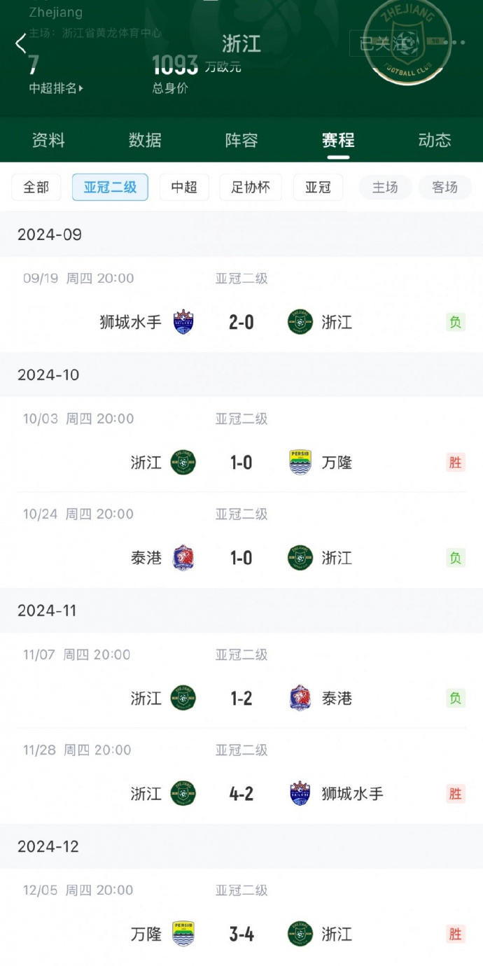Select the 足协杯 competition filter chip
The image size is (483, 966).
[x=251, y=188]
